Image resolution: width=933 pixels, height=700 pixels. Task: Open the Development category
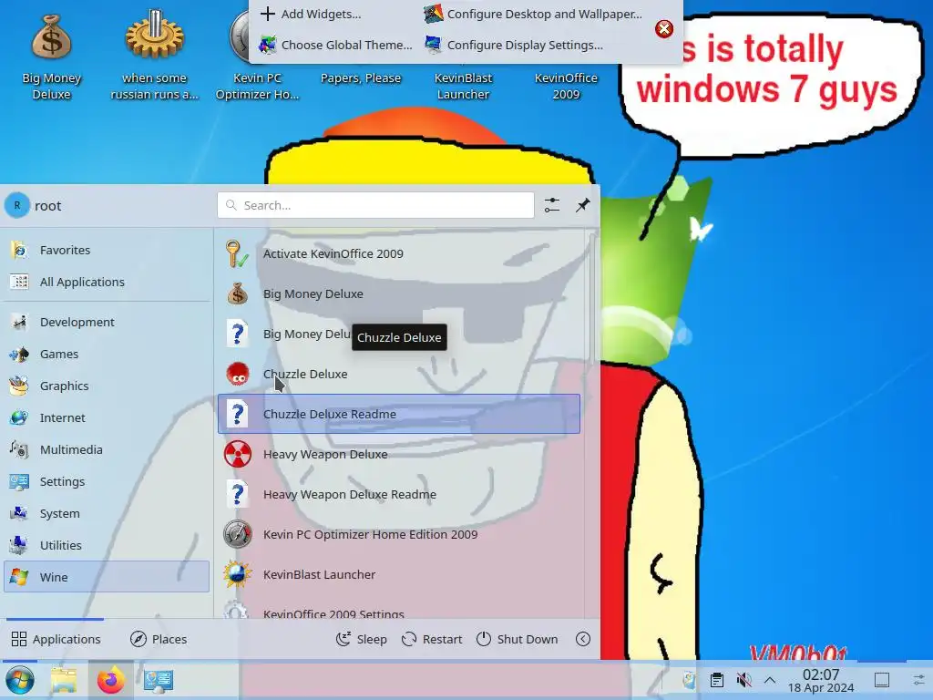(x=107, y=322)
